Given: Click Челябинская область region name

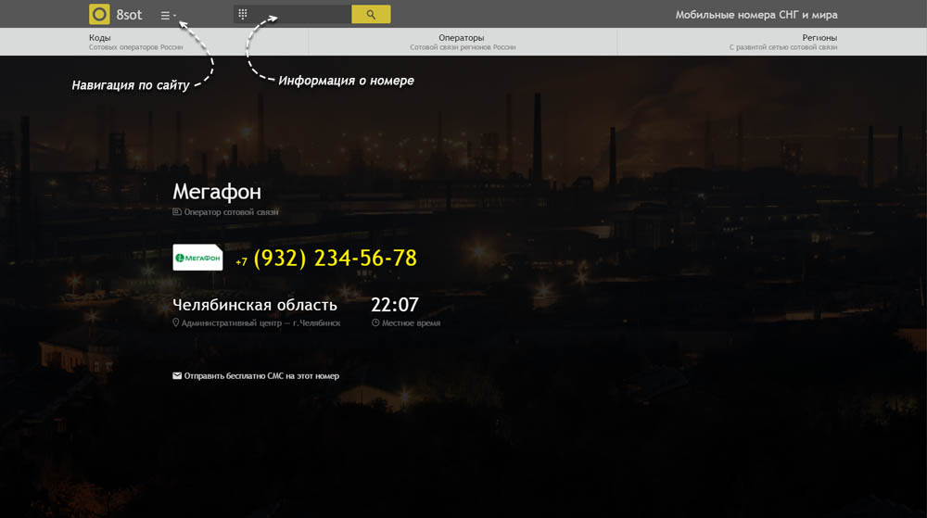Looking at the screenshot, I should click(254, 305).
